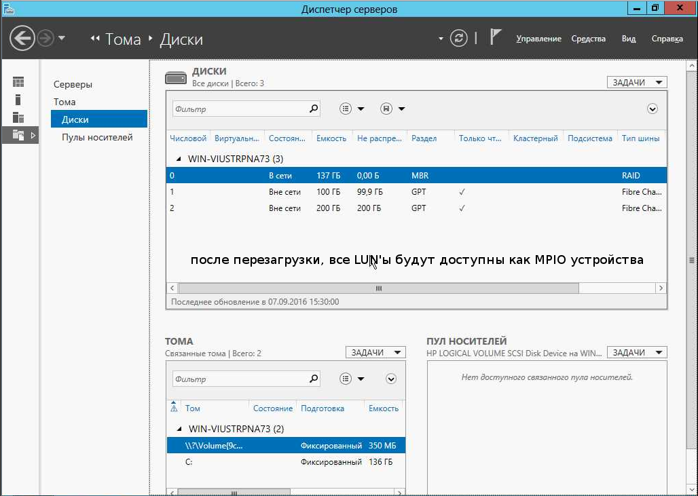This screenshot has height=496, width=698.
Task: Open disks list grouping options
Action: coord(351,109)
